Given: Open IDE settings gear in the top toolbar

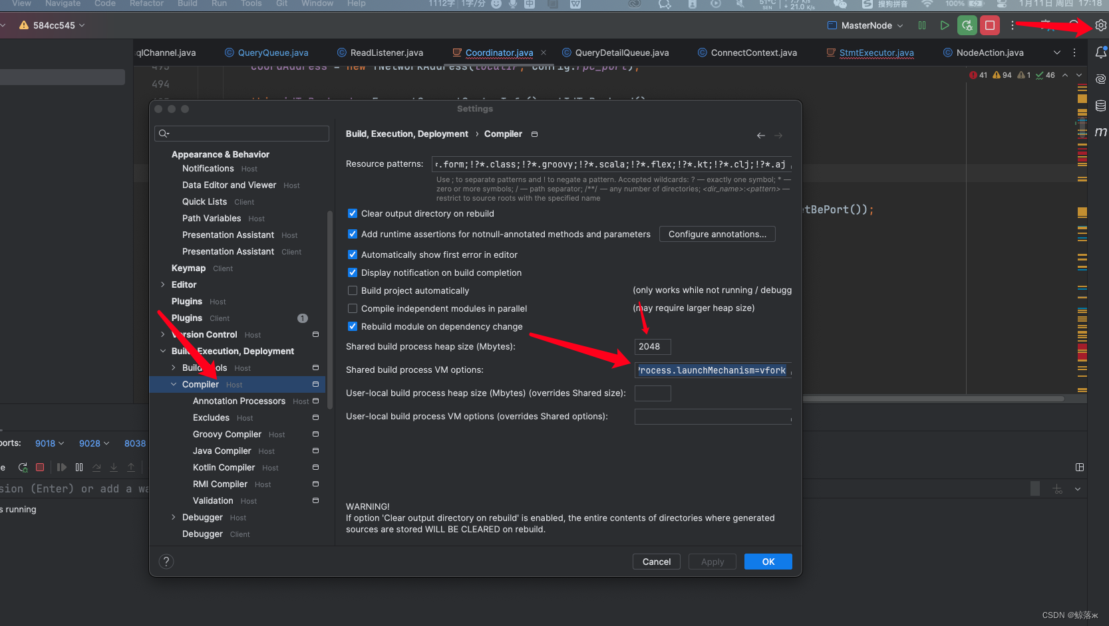Looking at the screenshot, I should pos(1100,25).
